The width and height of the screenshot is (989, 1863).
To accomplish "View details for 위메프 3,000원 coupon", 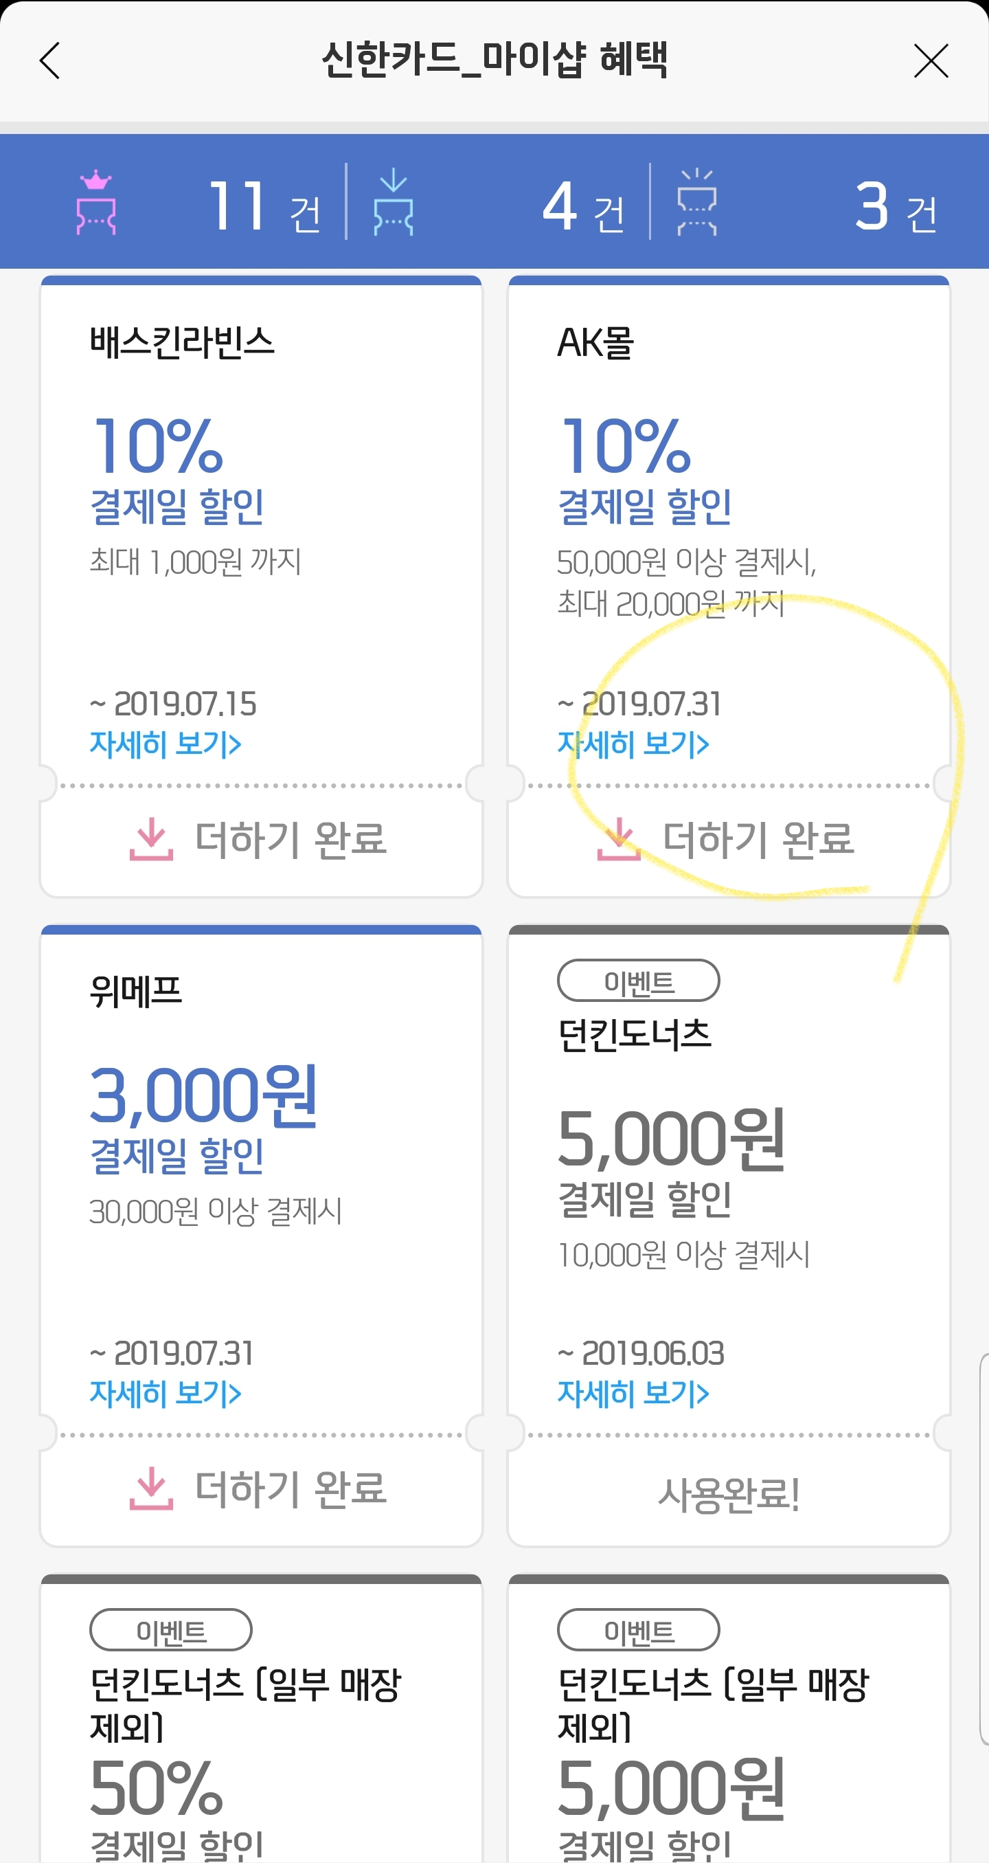I will click(166, 1394).
